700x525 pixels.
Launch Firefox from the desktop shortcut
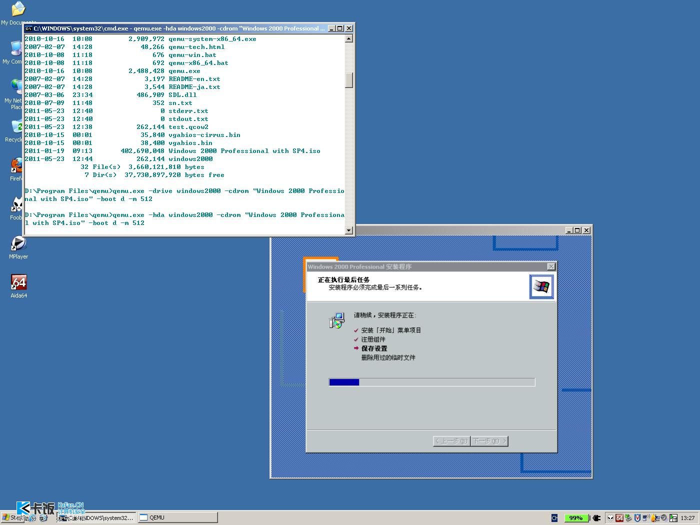(17, 165)
